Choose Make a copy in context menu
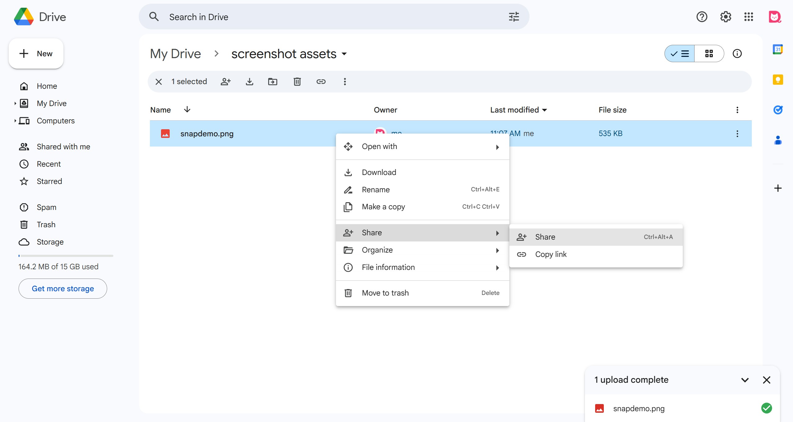Viewport: 793px width, 422px height. (422, 207)
